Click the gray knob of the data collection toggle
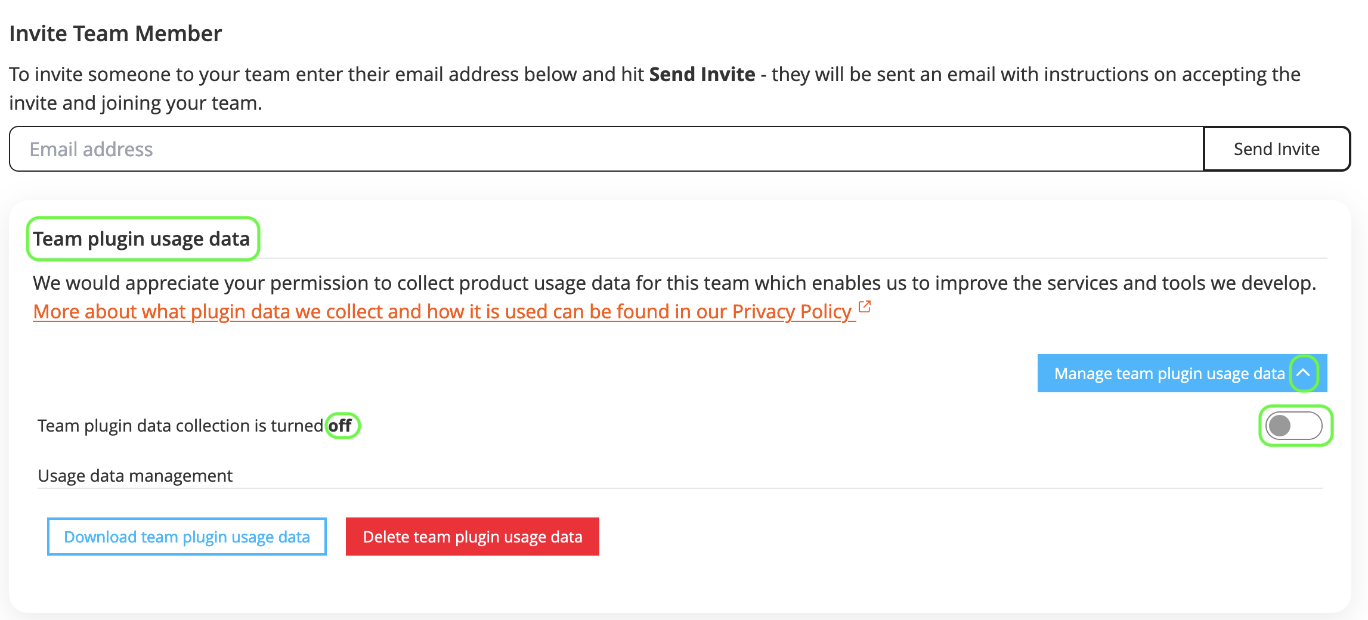 coord(1280,426)
